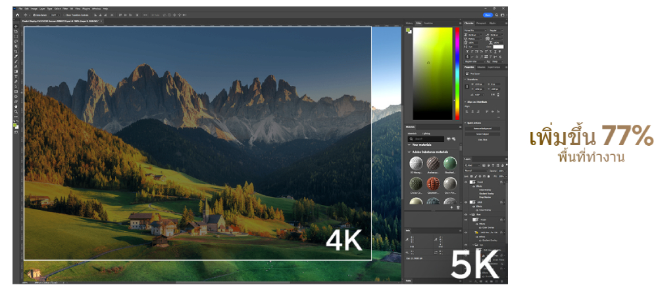Open the Layers panel menu icon
The width and height of the screenshot is (658, 287).
point(506,159)
